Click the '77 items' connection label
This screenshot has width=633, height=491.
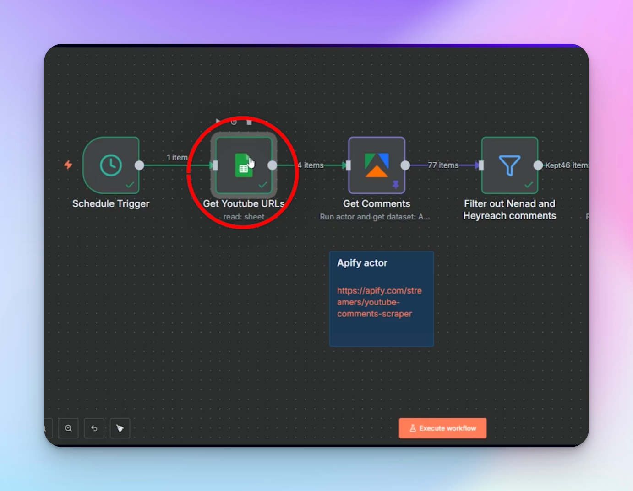coord(443,165)
